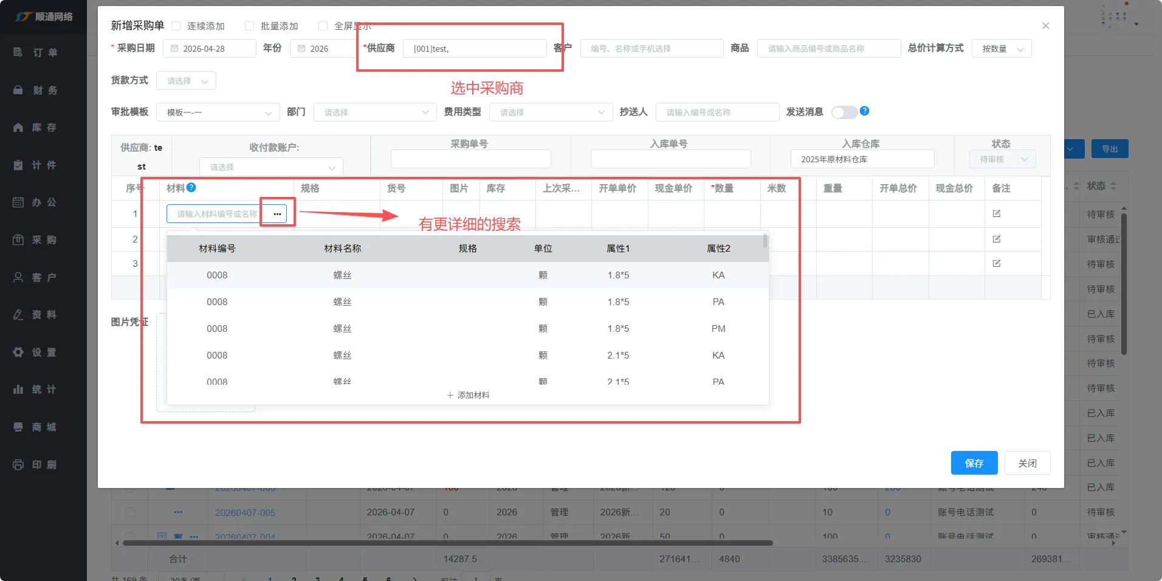
Task: Expand the 货款方式 dropdown
Action: click(x=186, y=81)
